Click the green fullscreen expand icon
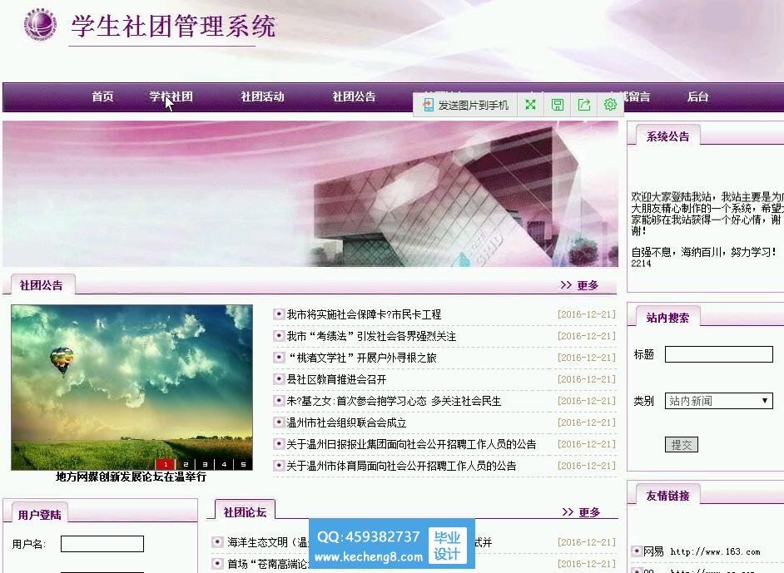This screenshot has height=573, width=784. click(530, 105)
